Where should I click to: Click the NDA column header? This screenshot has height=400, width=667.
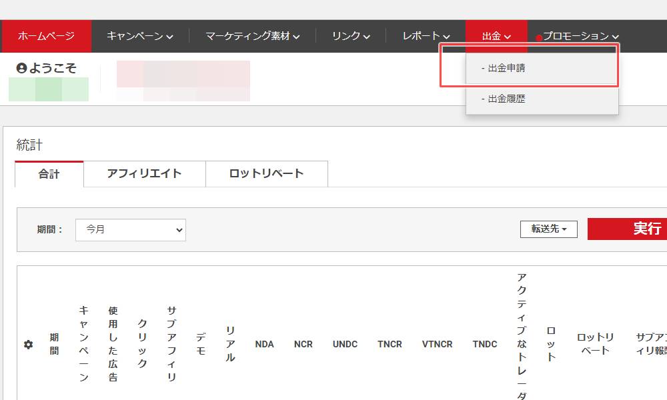coord(264,344)
